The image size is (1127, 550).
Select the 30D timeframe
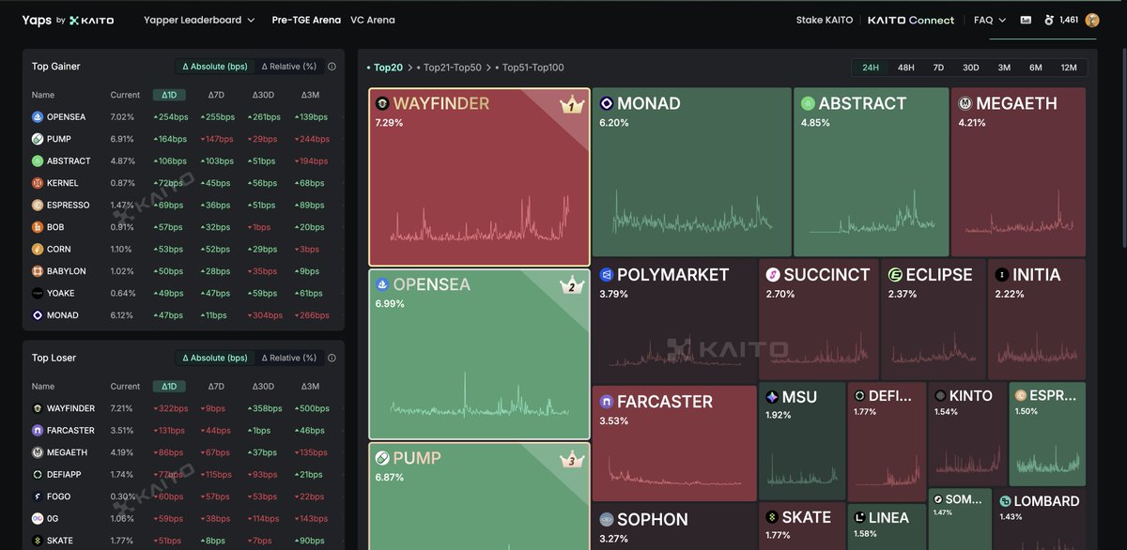click(970, 68)
